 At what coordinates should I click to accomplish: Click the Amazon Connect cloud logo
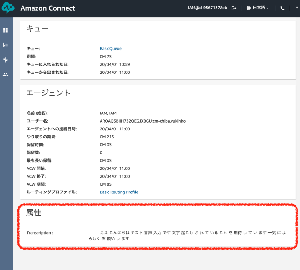[8, 8]
